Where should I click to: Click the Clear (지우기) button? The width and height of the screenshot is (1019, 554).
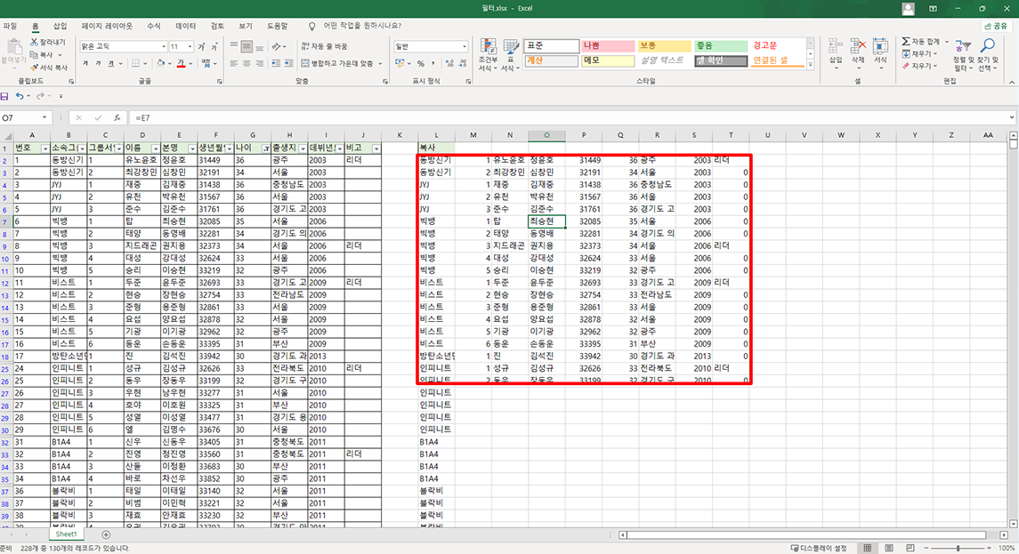tap(919, 66)
